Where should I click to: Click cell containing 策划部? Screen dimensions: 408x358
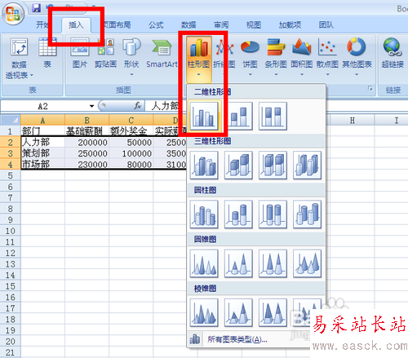tap(42, 153)
